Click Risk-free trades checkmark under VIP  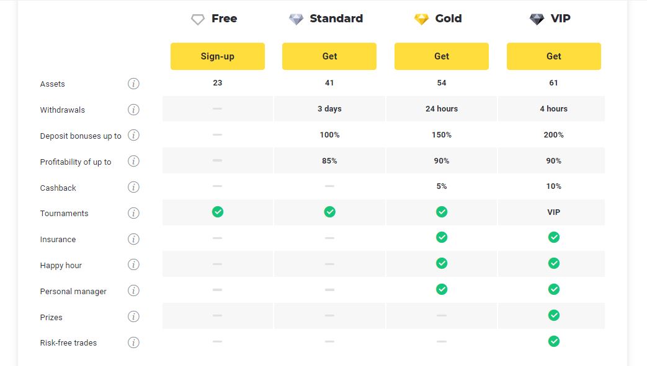pyautogui.click(x=554, y=341)
